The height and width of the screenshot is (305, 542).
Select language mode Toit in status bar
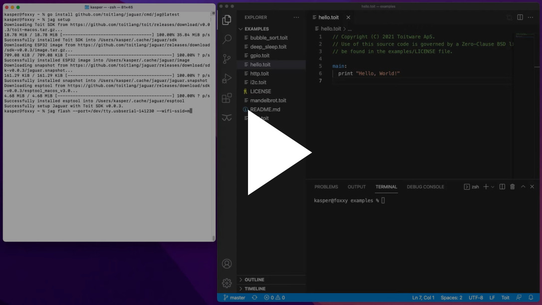click(x=505, y=298)
